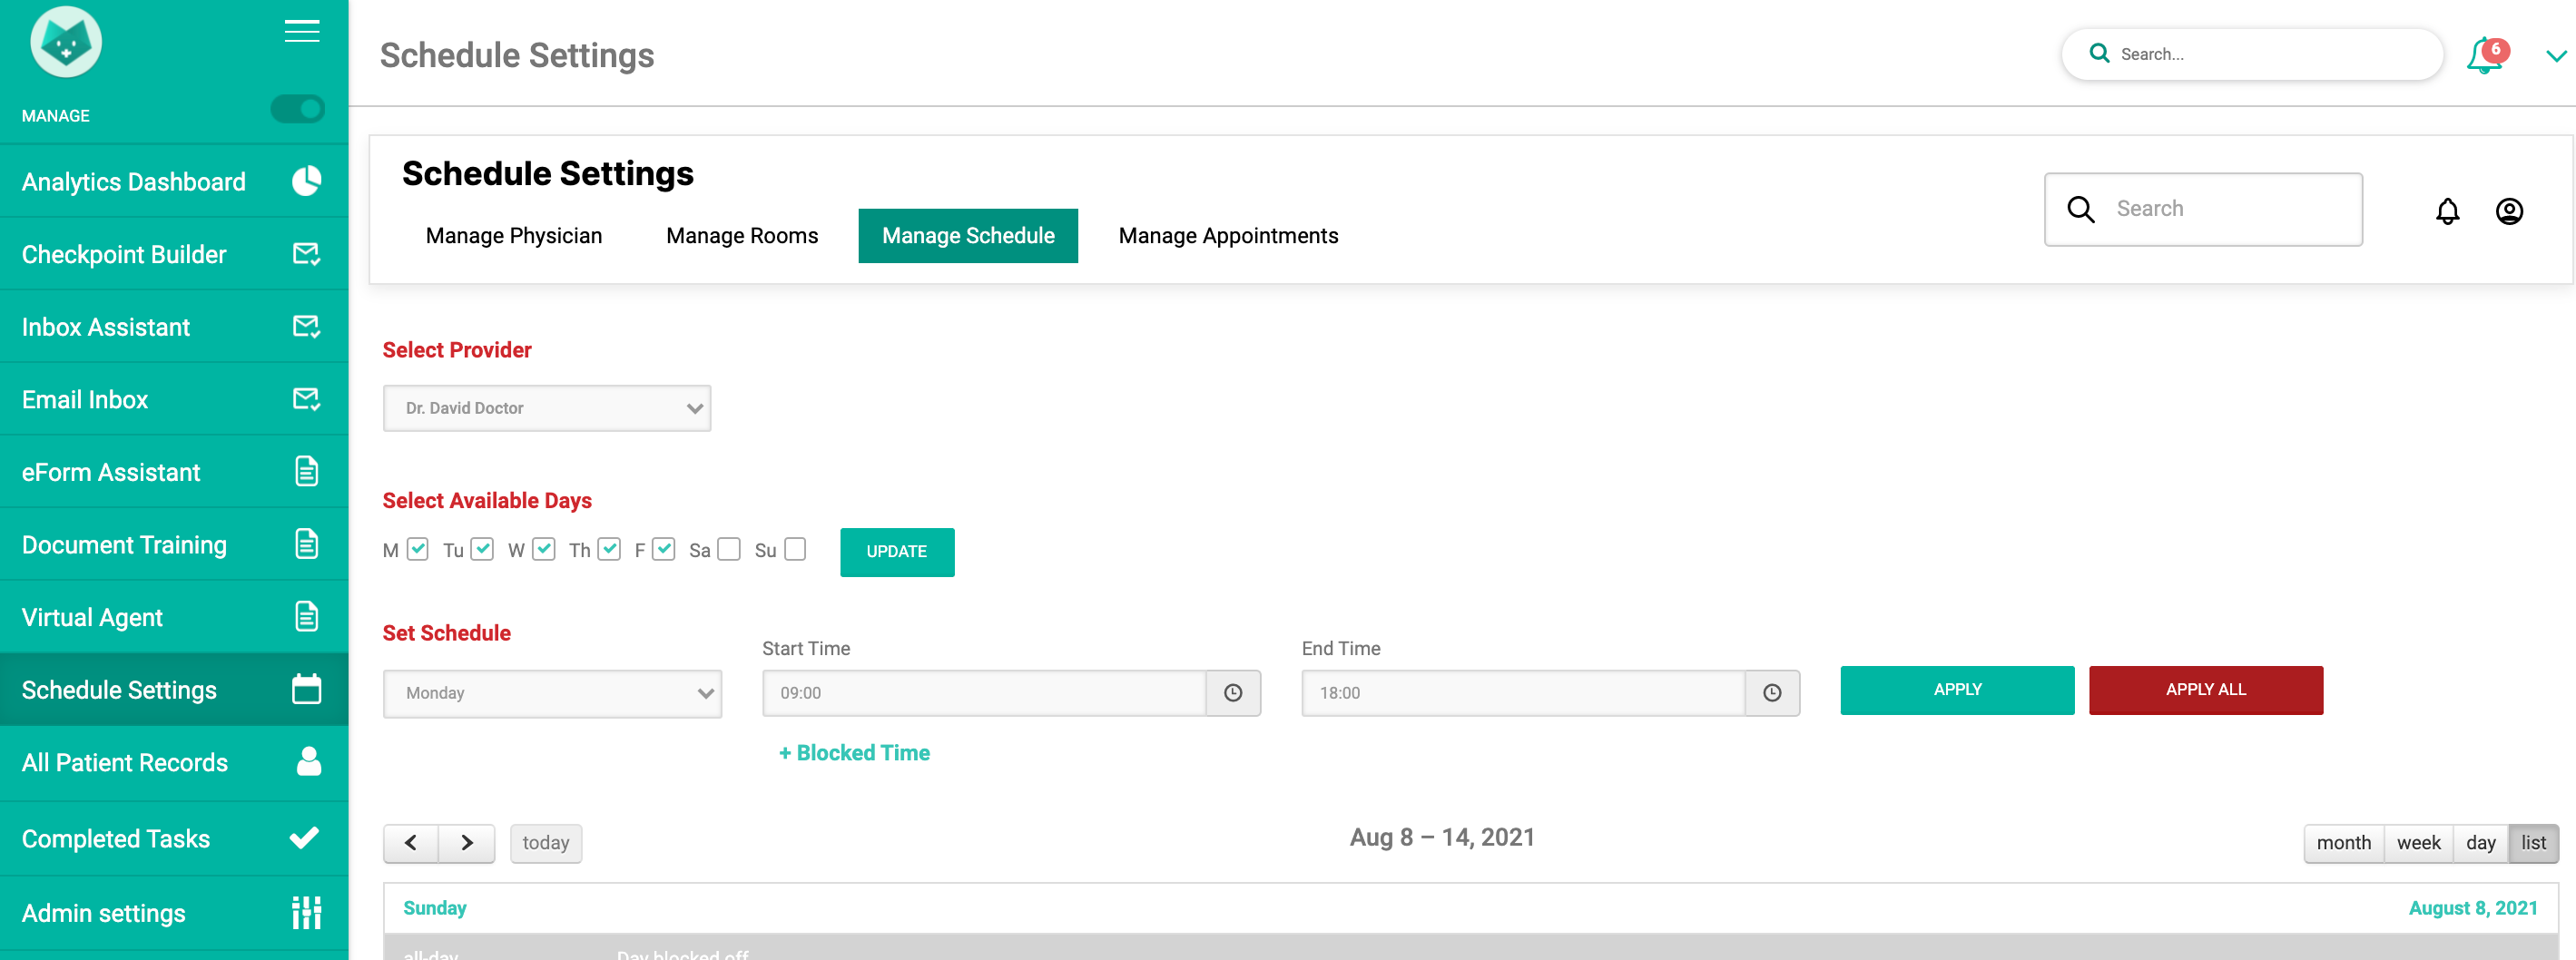Jump to today in calendar

[546, 843]
